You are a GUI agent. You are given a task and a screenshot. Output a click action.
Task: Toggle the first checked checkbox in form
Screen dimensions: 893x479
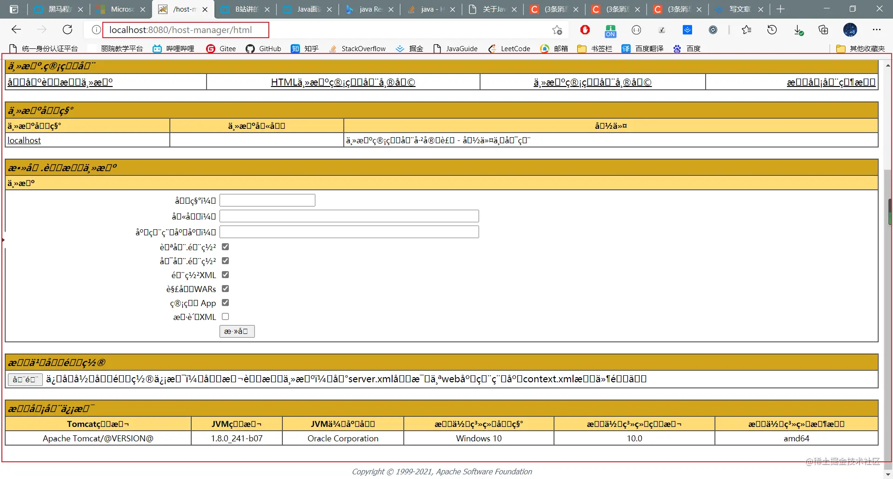click(x=226, y=247)
